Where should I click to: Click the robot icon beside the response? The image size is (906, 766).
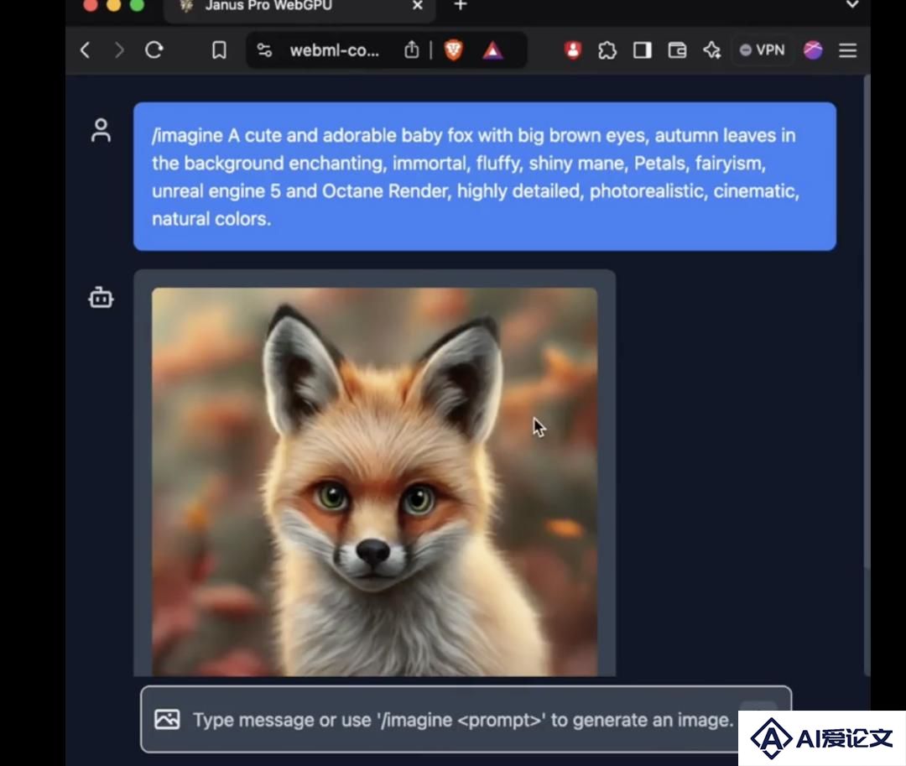coord(101,298)
